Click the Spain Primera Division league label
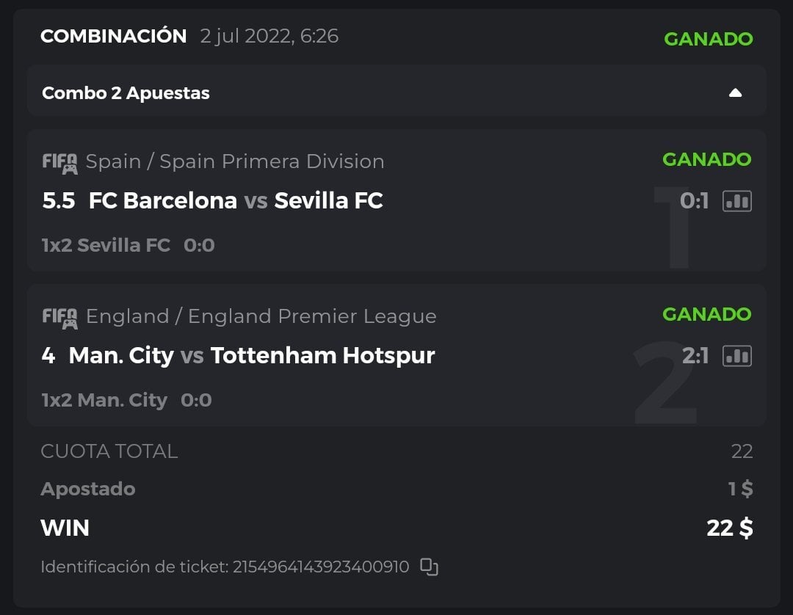Viewport: 793px width, 615px height. (x=235, y=161)
